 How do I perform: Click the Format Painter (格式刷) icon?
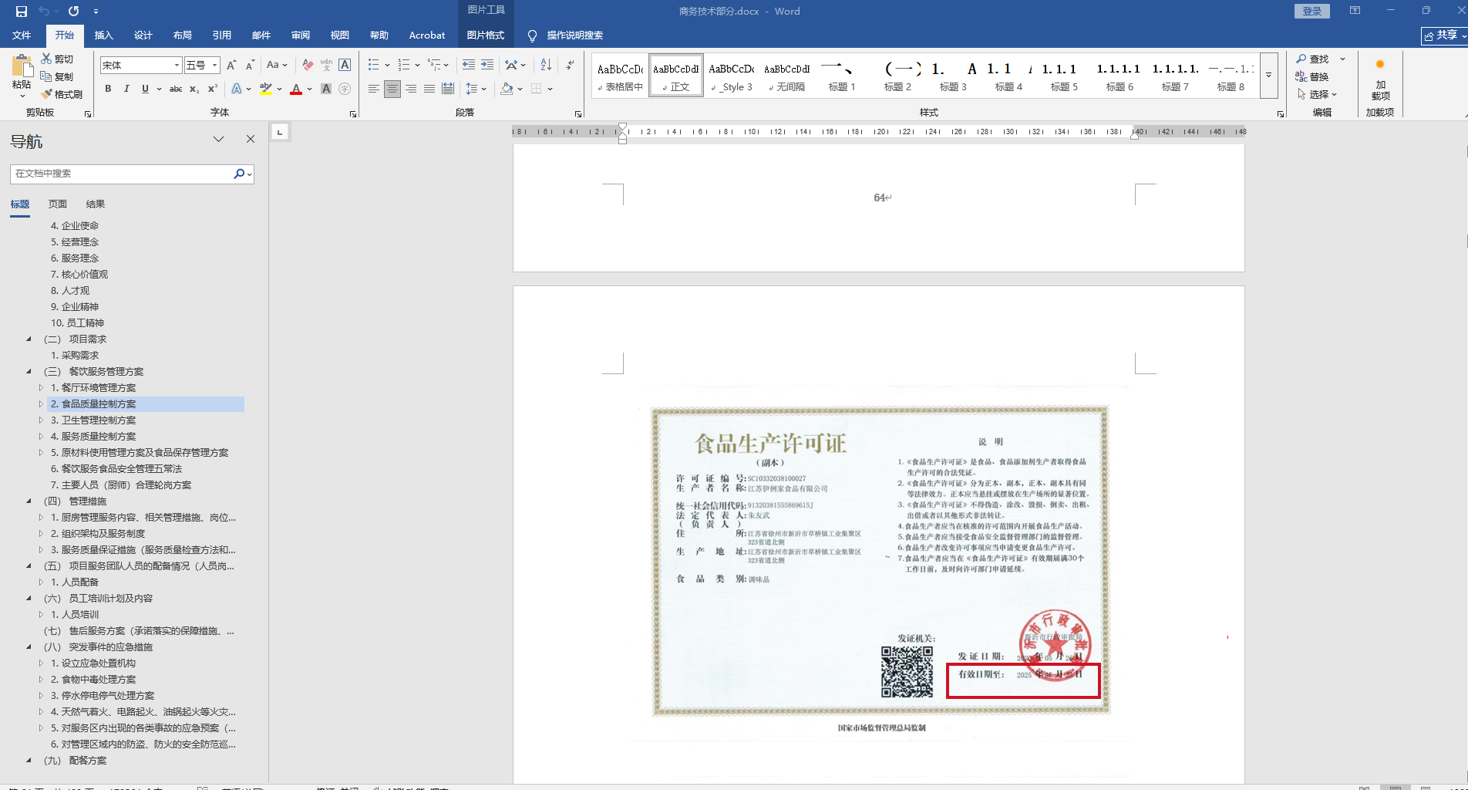tap(47, 94)
